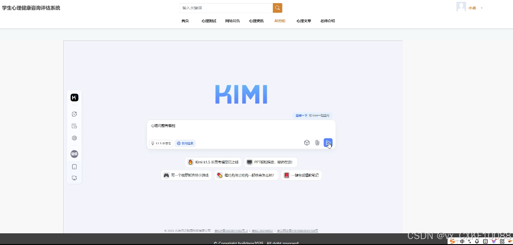
Task: Open the 网站公告 menu item
Action: click(x=232, y=21)
